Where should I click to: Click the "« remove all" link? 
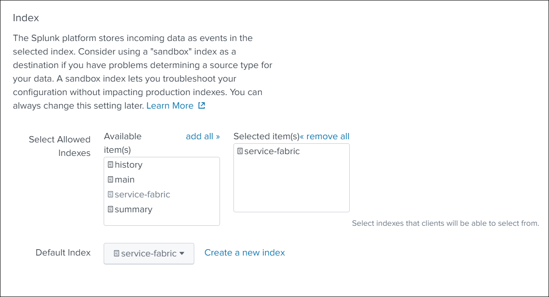(325, 137)
